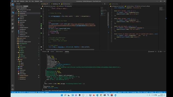The image size is (173, 97).
Task: Show errors and warnings from the status bar
Action: 23,92
